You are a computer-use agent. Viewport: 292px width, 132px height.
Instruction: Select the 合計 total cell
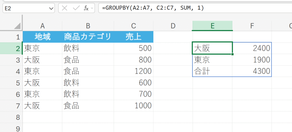coord(212,71)
